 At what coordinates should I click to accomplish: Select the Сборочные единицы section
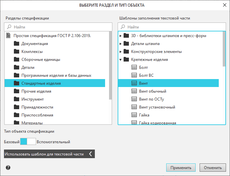(41, 60)
